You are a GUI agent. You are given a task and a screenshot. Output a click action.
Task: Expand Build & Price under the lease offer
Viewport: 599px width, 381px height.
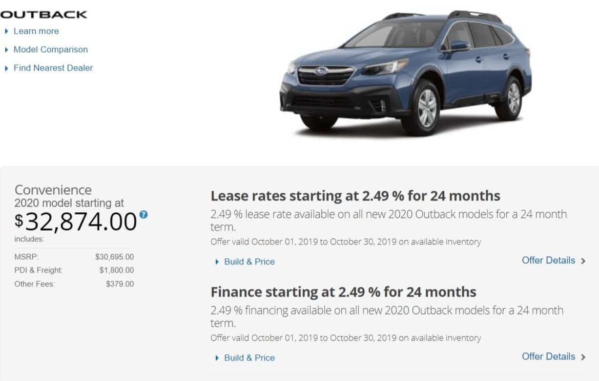[250, 261]
